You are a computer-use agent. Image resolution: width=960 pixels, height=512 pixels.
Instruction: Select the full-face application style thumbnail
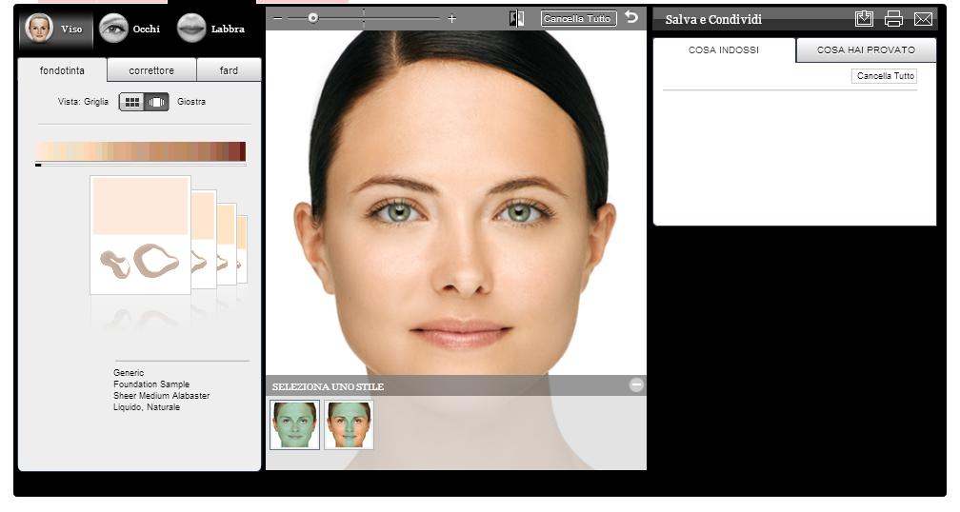tap(294, 424)
